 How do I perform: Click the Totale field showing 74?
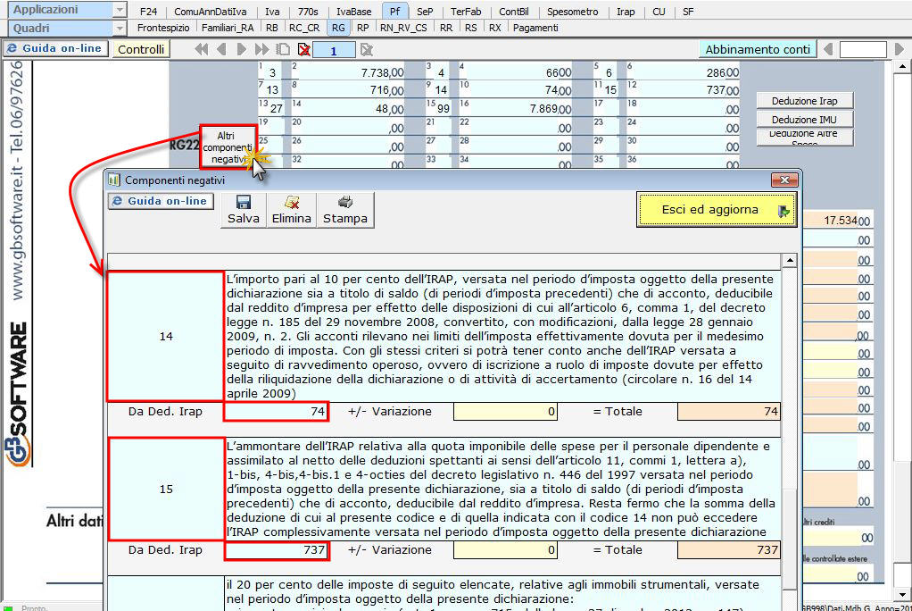(729, 411)
